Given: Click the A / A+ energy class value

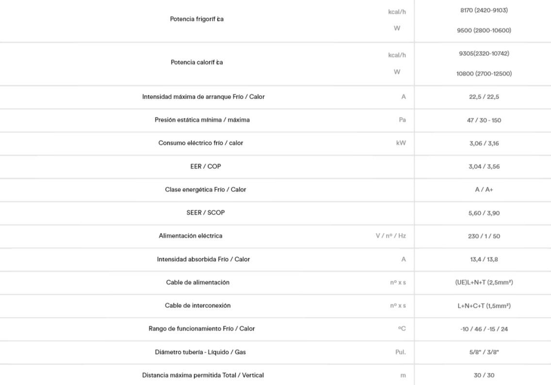Looking at the screenshot, I should [x=484, y=189].
